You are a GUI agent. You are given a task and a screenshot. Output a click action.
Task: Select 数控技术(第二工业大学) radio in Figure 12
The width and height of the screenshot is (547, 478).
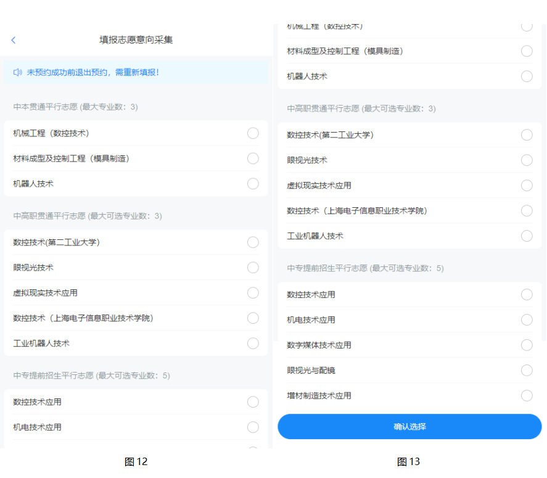pyautogui.click(x=253, y=242)
